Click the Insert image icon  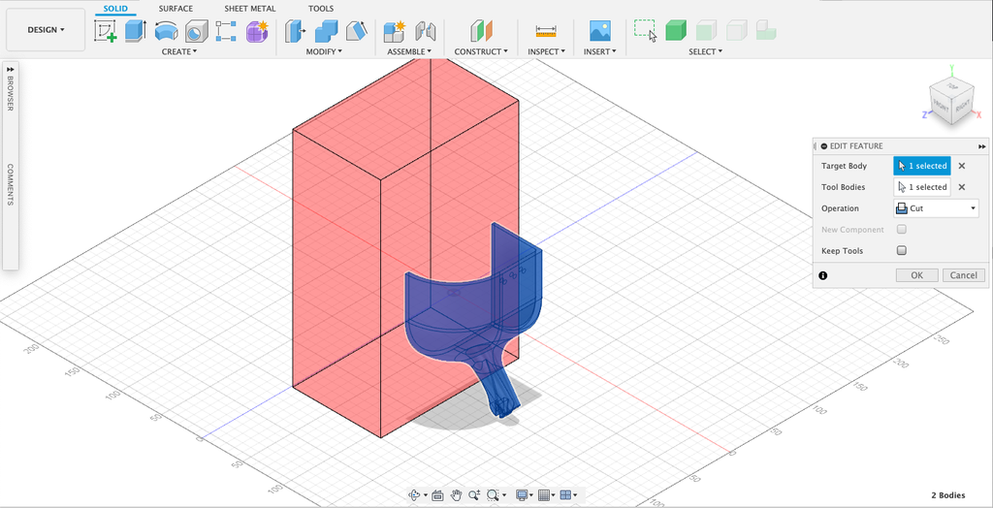[599, 31]
